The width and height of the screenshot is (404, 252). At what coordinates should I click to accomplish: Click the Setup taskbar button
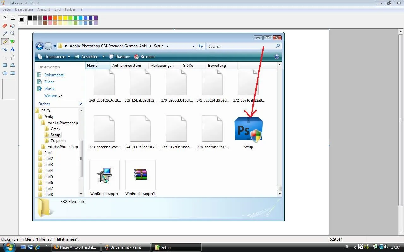177,247
